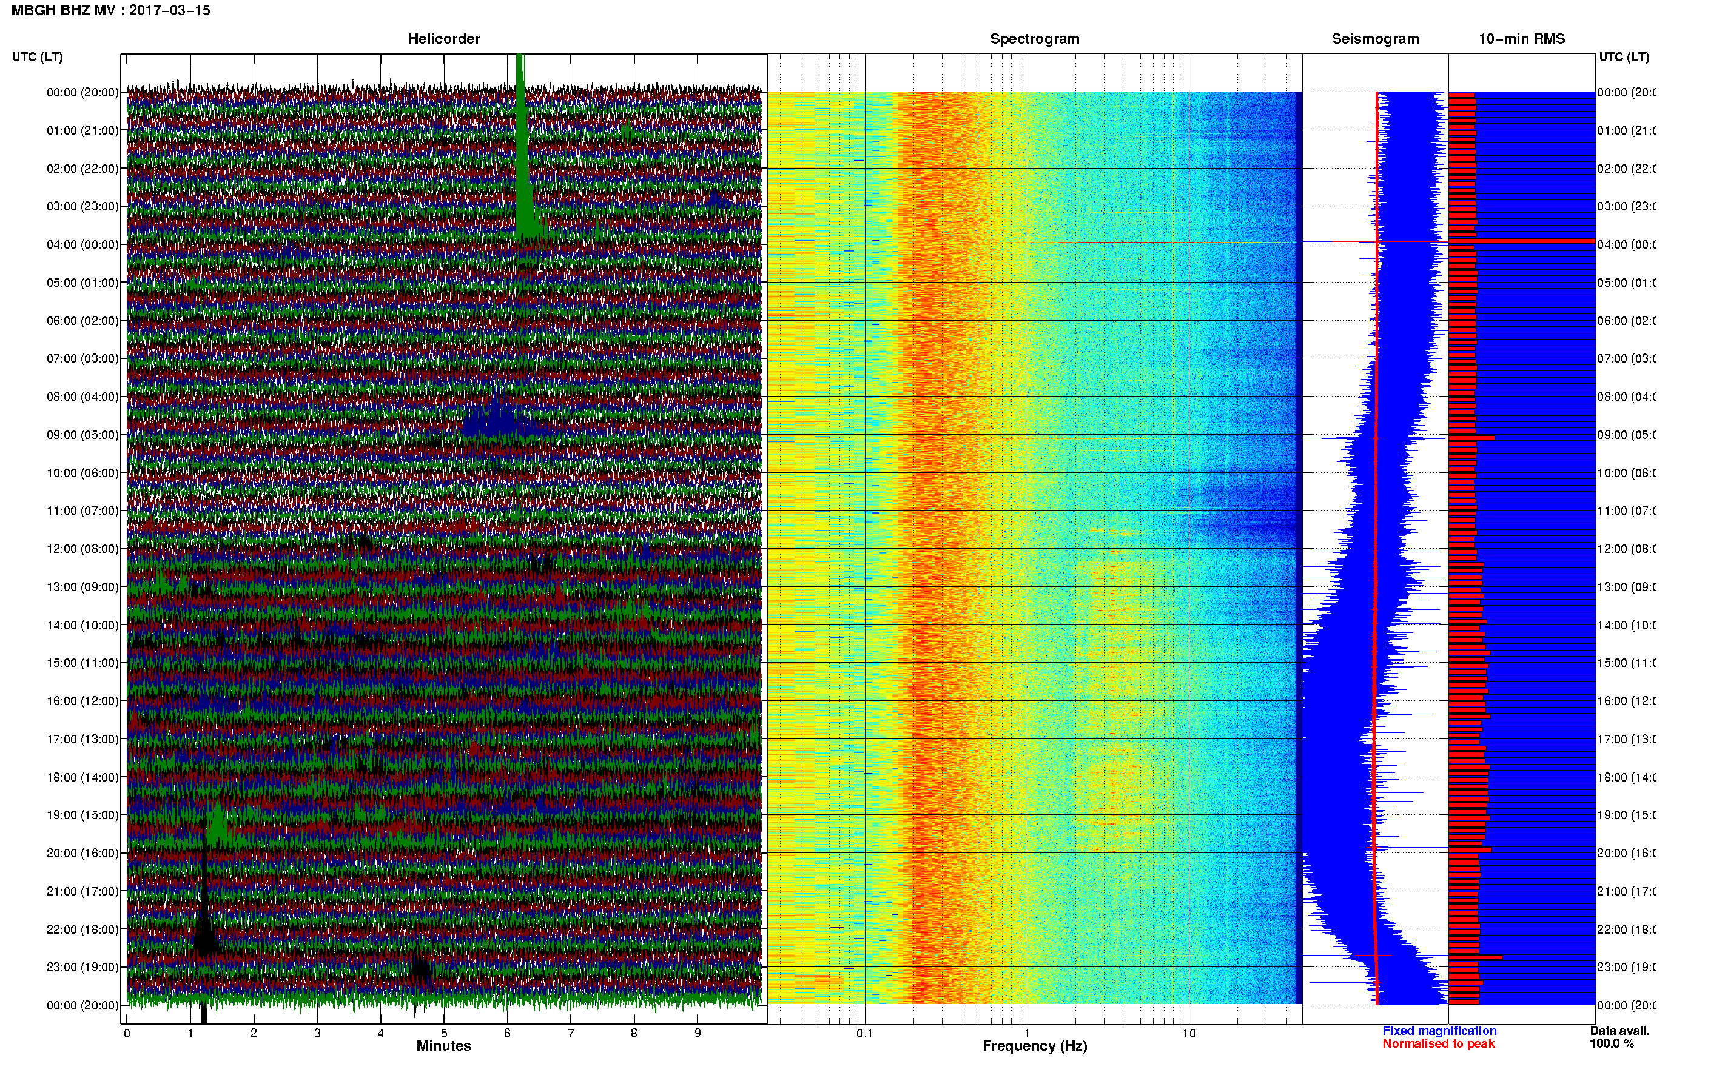1725x1078 pixels.
Task: Click the blue 'Fixed magnification' legend text
Action: [1439, 1031]
